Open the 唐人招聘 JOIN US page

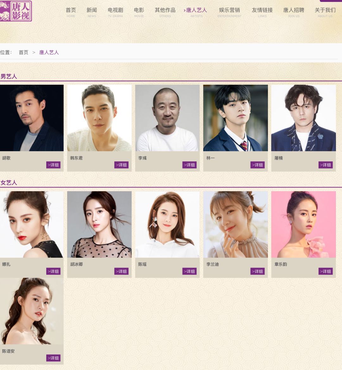pyautogui.click(x=294, y=12)
